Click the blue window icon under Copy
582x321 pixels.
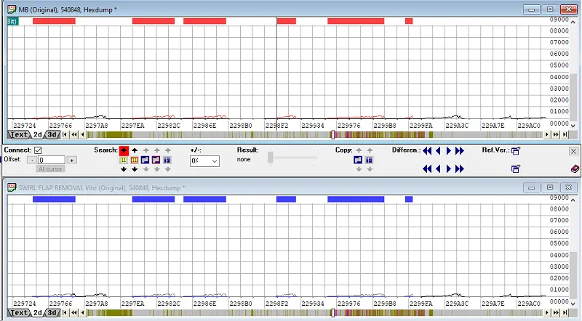click(x=358, y=160)
